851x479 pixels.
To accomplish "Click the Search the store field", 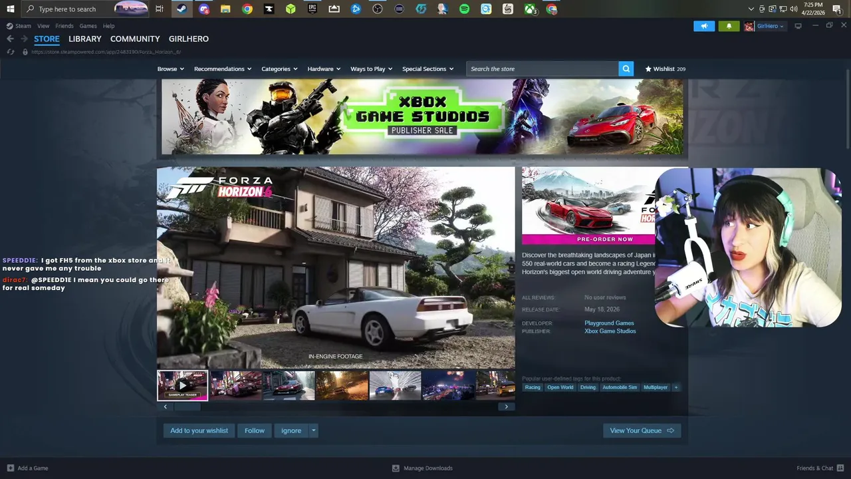I will [542, 69].
